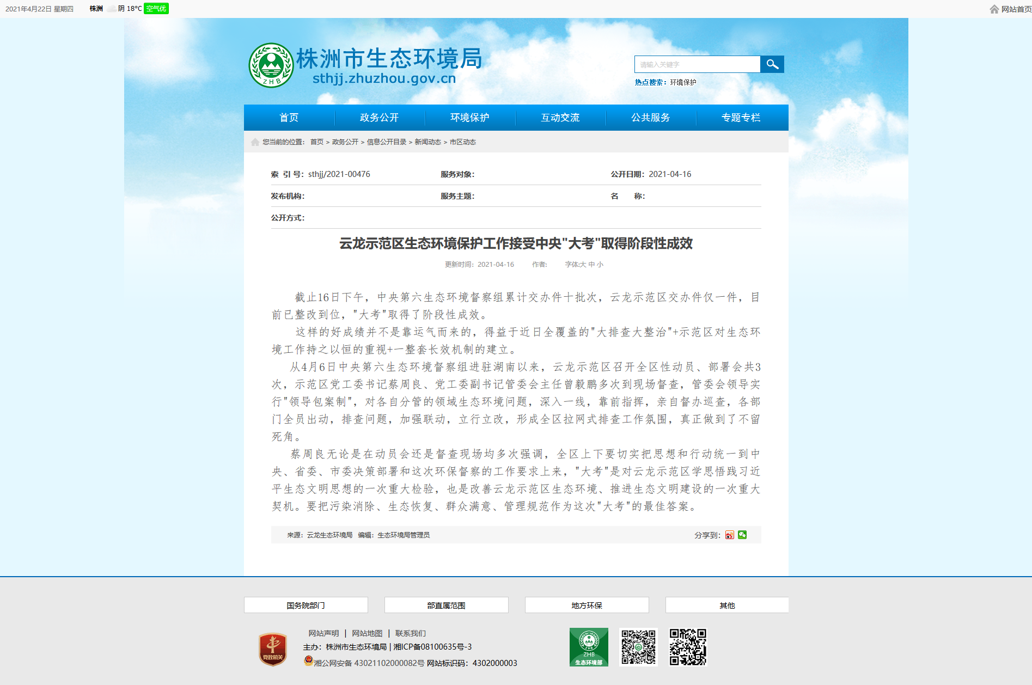Image resolution: width=1032 pixels, height=685 pixels.
Task: Open the green 生态环境部 logo link
Action: (x=589, y=647)
